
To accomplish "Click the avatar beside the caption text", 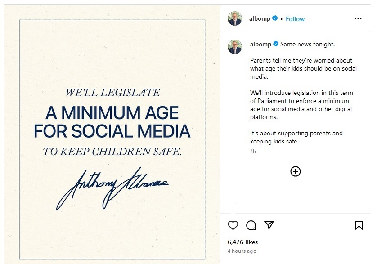I will (x=235, y=46).
